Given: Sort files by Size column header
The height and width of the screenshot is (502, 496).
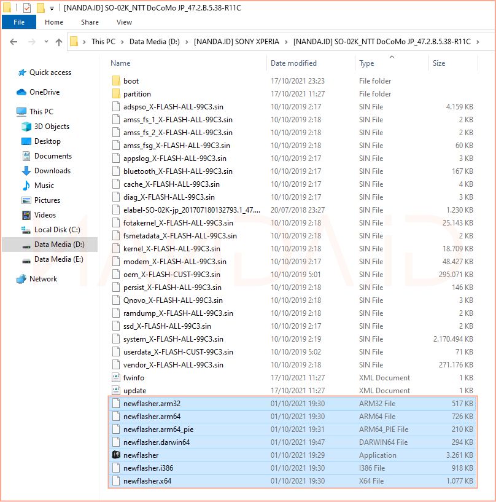Looking at the screenshot, I should (x=439, y=63).
